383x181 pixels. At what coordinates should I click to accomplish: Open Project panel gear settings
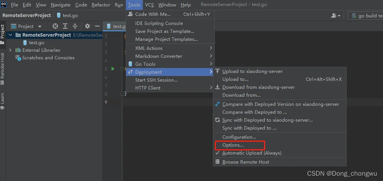pyautogui.click(x=88, y=26)
